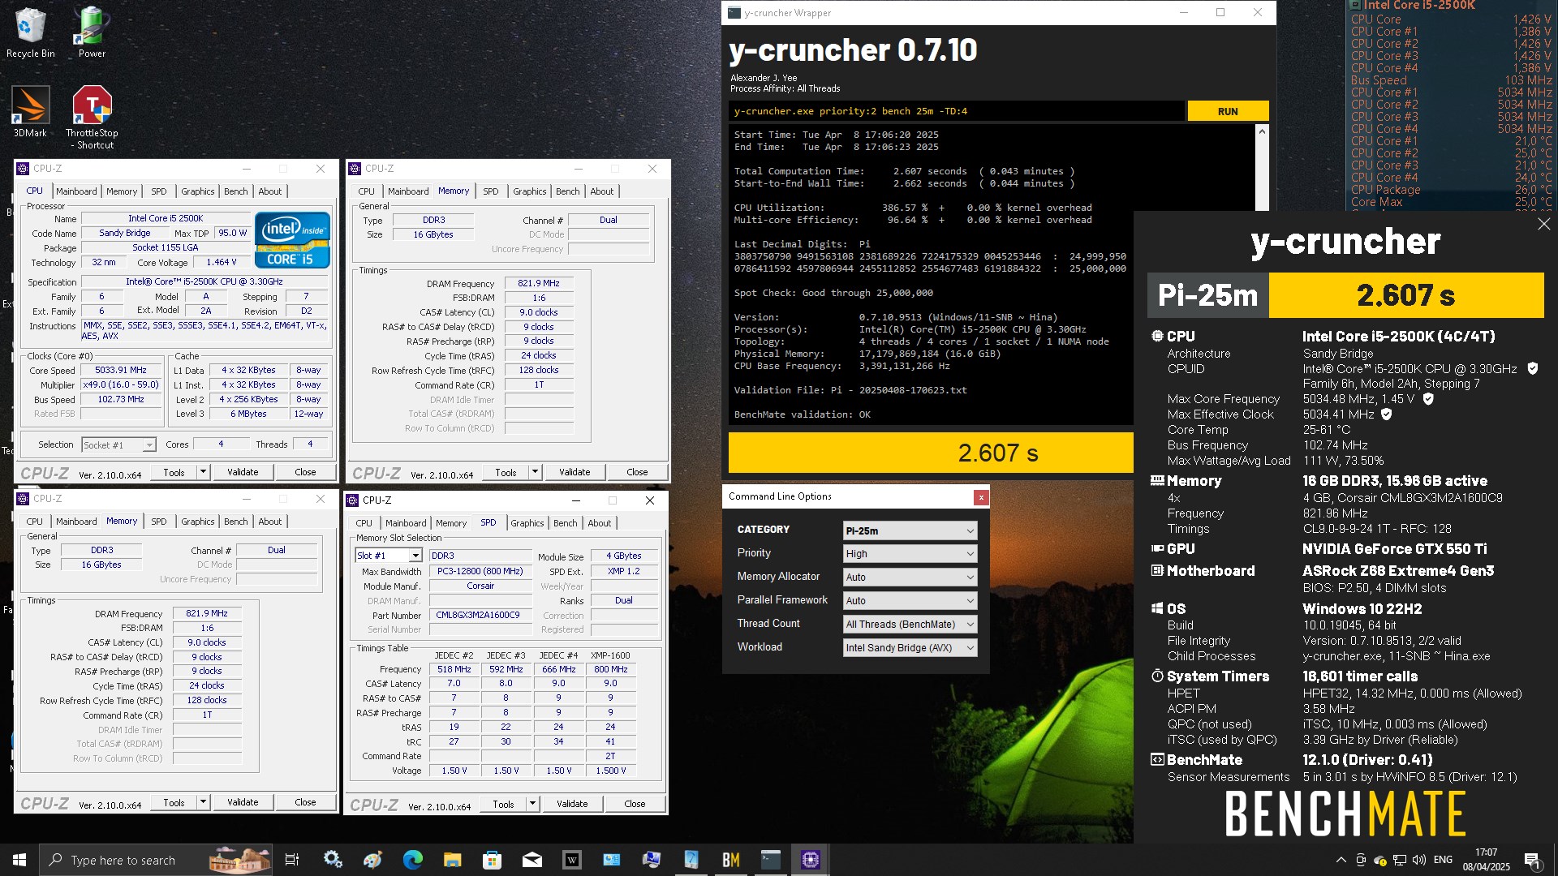Image resolution: width=1558 pixels, height=876 pixels.
Task: Click the Close button in the CPU-Z CPU-tab window
Action: (x=305, y=472)
